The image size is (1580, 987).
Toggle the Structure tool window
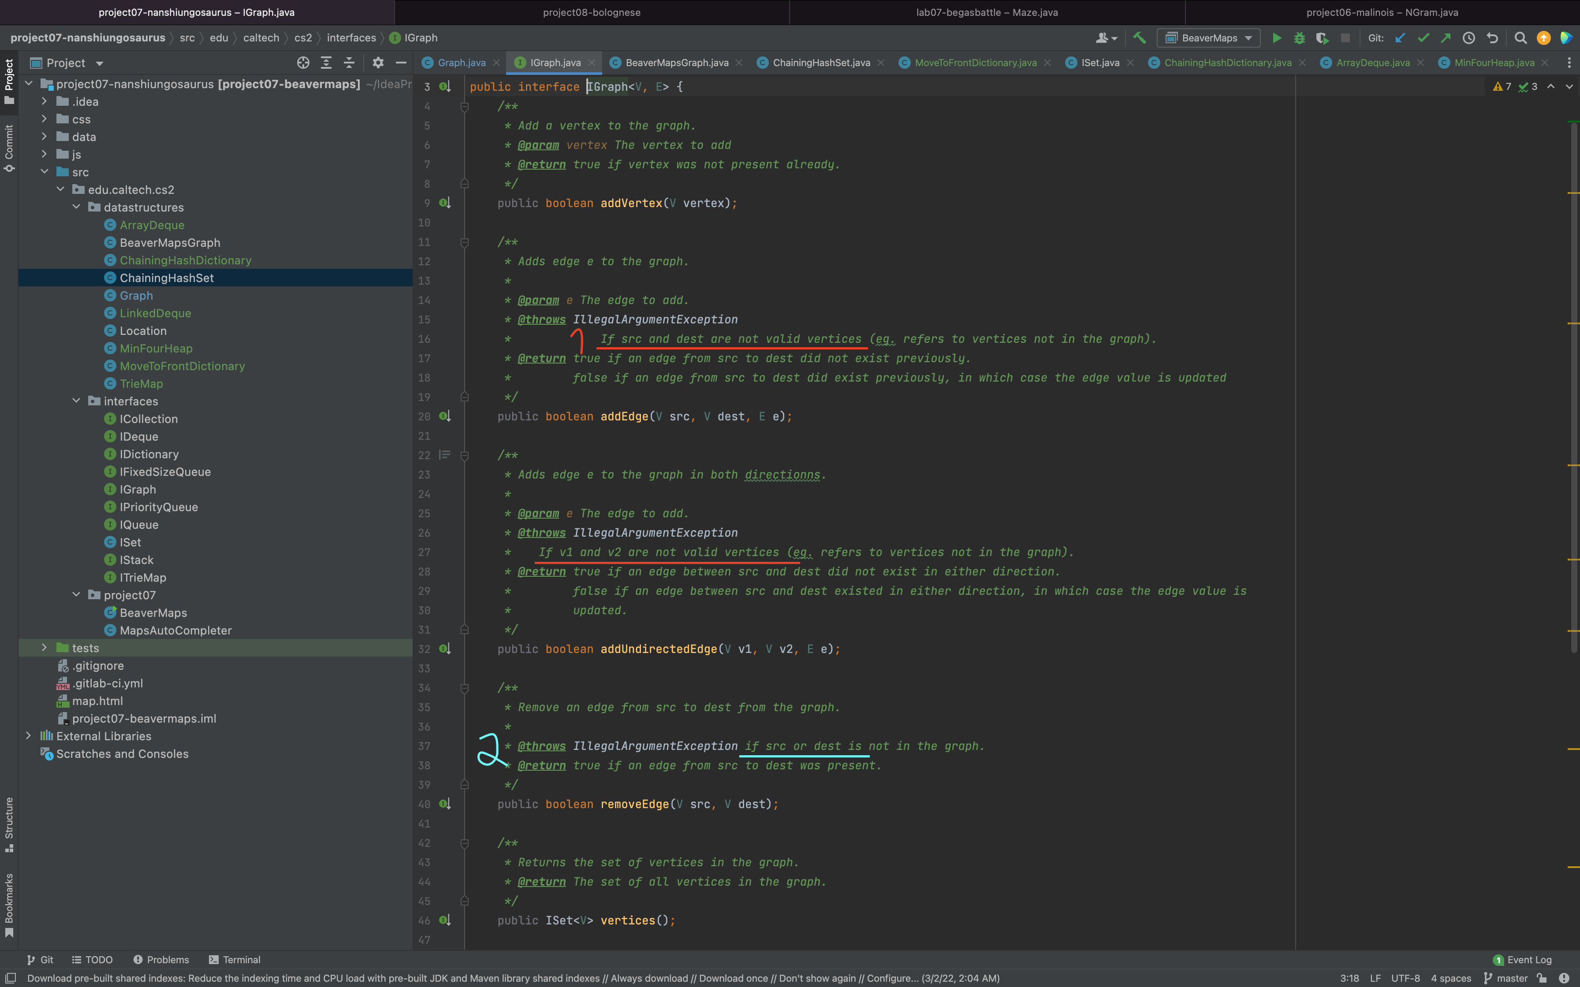click(9, 824)
